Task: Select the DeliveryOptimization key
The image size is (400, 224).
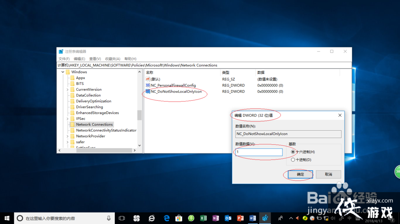Action: click(x=94, y=101)
